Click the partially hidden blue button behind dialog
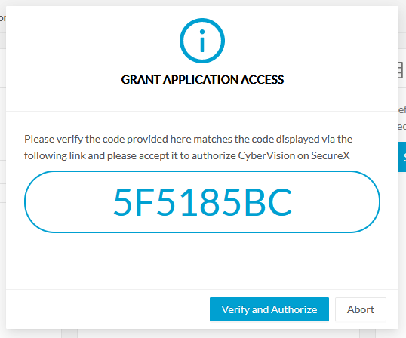406x338 pixels. point(402,157)
